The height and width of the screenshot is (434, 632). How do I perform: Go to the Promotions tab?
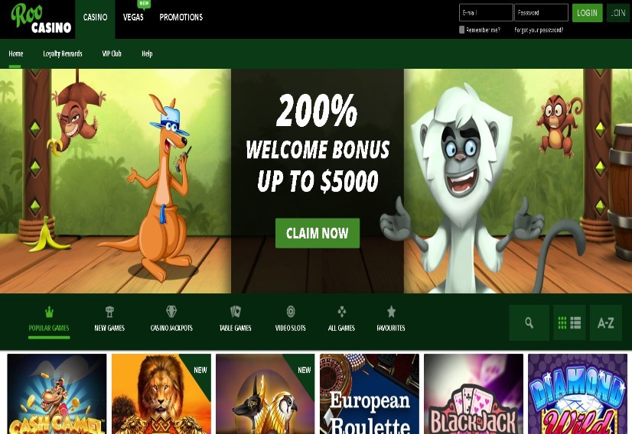coord(181,18)
